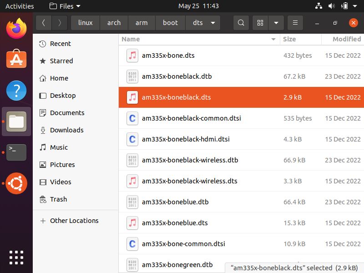Open Help from the dock
Viewport: 364px width, 273px height.
point(16,91)
